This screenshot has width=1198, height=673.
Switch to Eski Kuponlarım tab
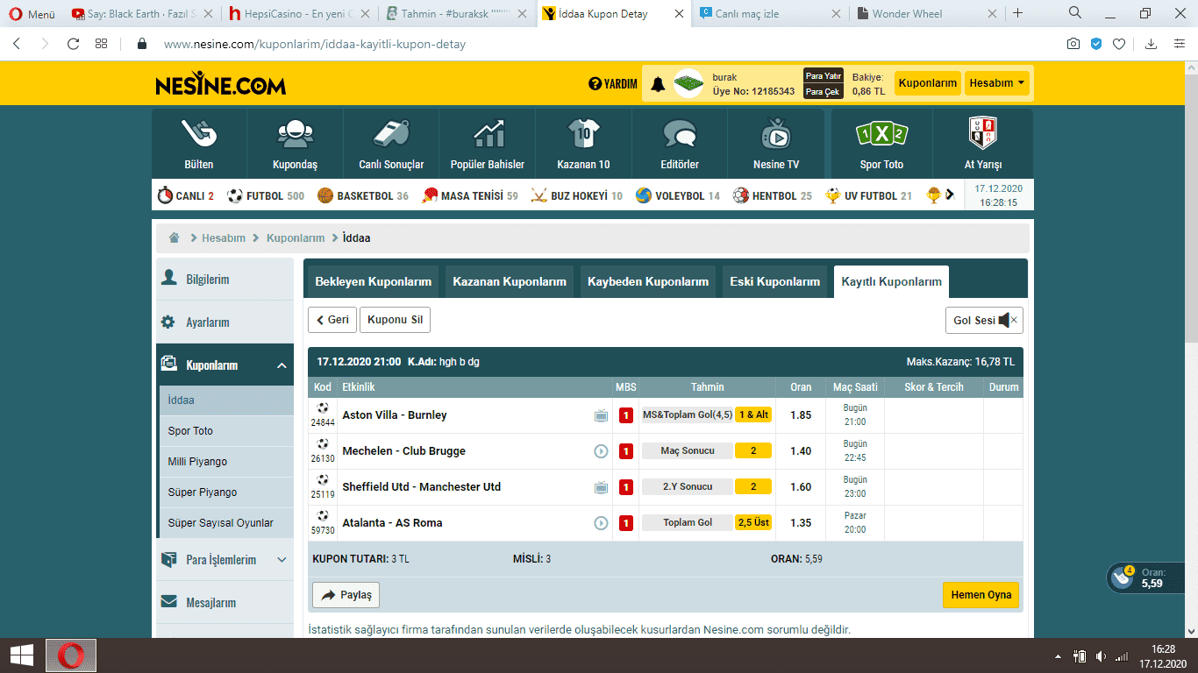(x=775, y=281)
